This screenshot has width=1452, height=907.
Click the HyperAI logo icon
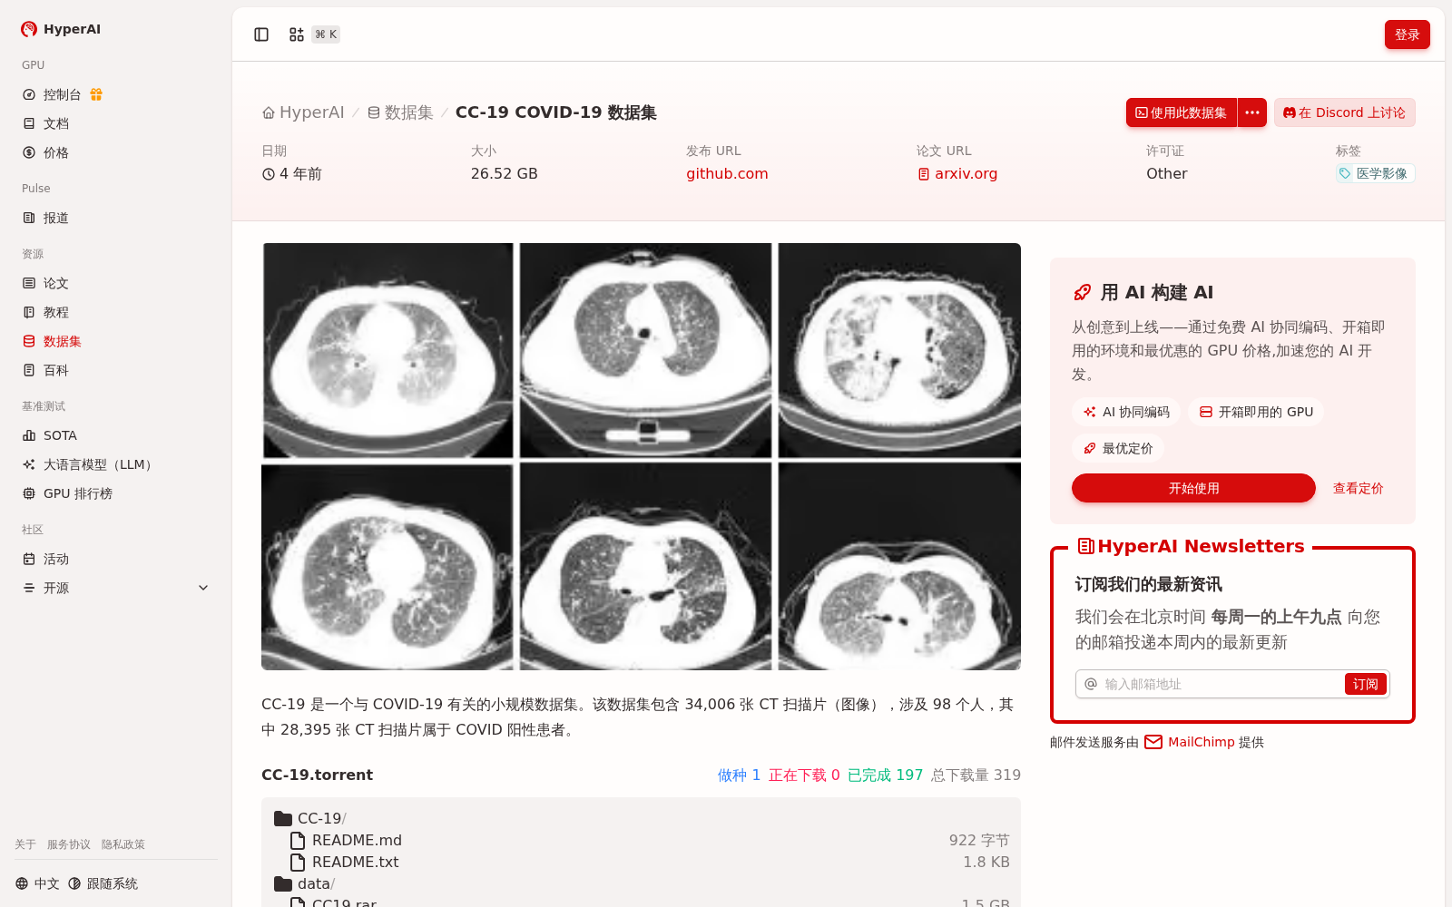click(x=29, y=29)
